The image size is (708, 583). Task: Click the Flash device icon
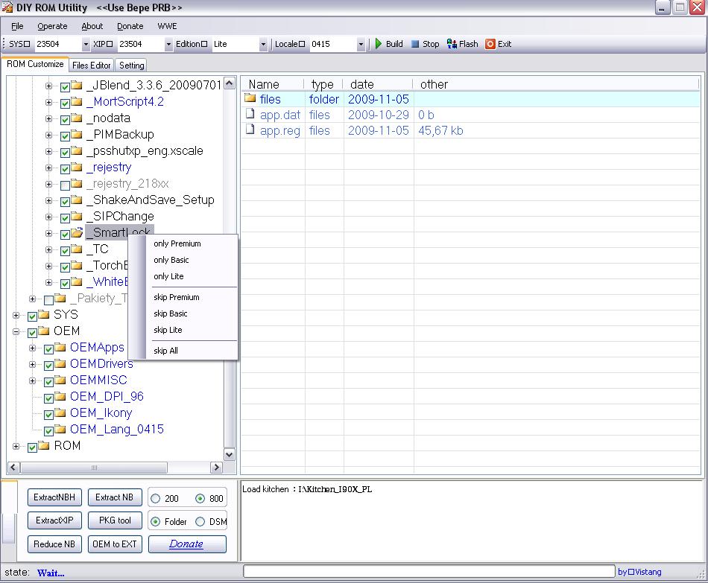coord(452,44)
